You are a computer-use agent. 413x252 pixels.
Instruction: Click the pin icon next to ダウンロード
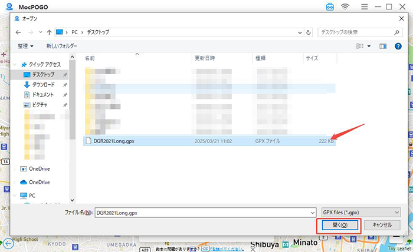pyautogui.click(x=65, y=85)
